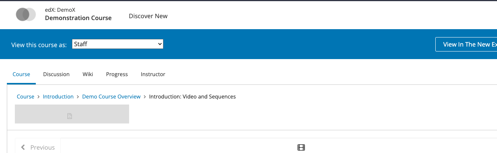Open the Staff view-as dropdown
Viewport: 497px width, 153px height.
click(x=118, y=44)
